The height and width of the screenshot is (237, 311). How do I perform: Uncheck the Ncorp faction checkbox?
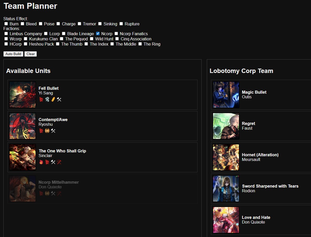pos(98,33)
